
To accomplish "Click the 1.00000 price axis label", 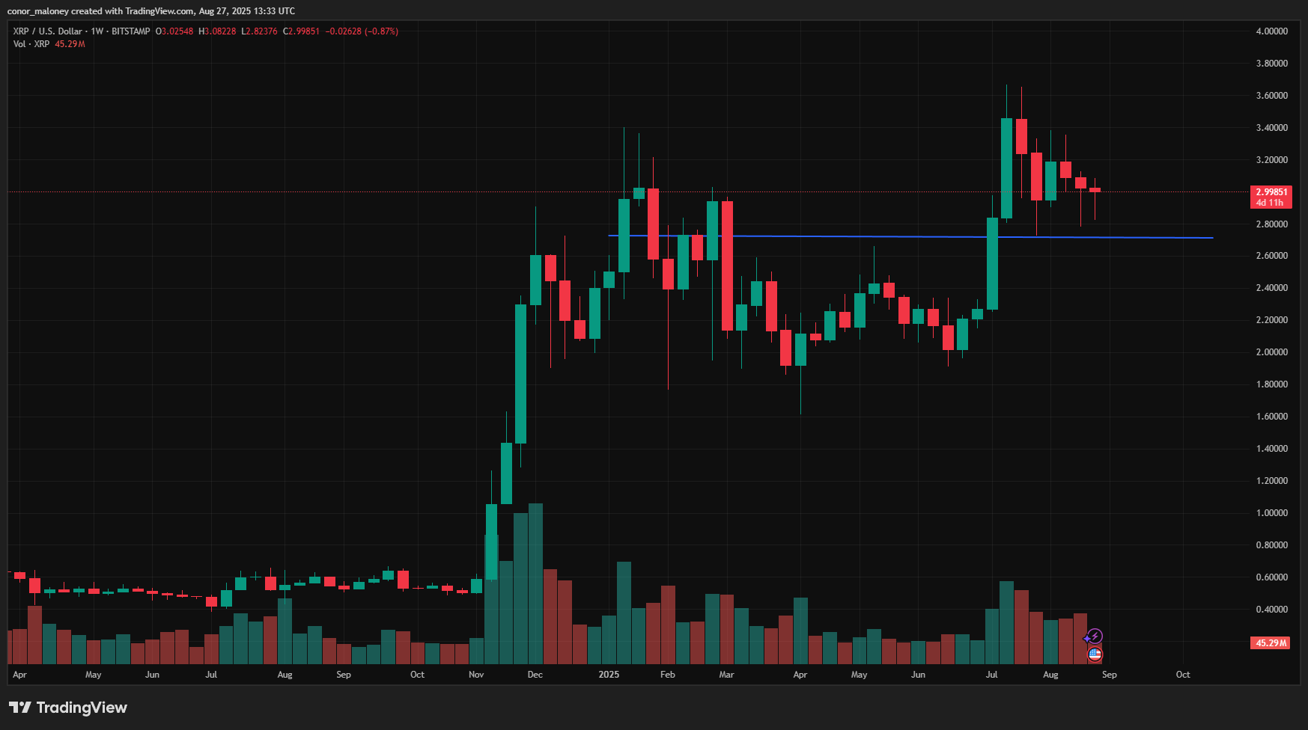I will click(x=1272, y=513).
